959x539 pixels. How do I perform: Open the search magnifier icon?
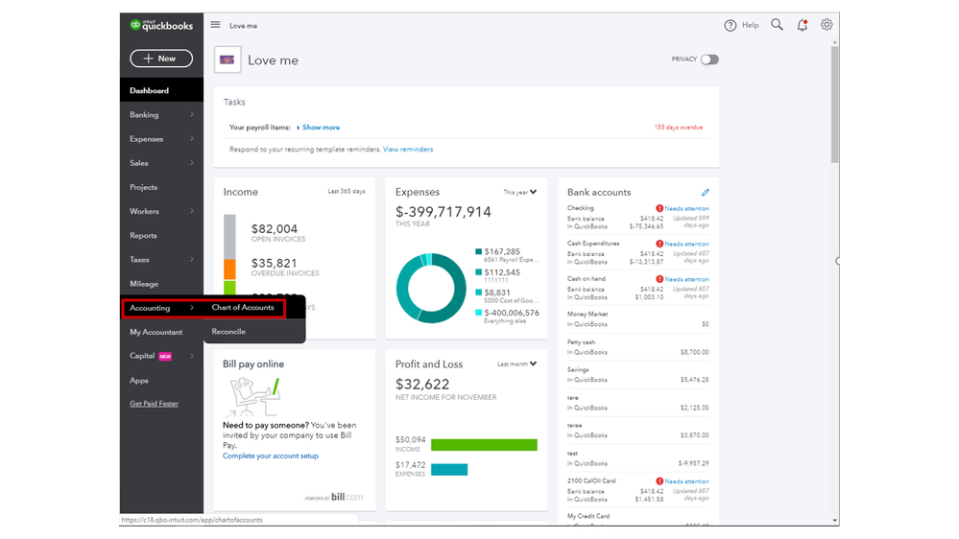(777, 24)
